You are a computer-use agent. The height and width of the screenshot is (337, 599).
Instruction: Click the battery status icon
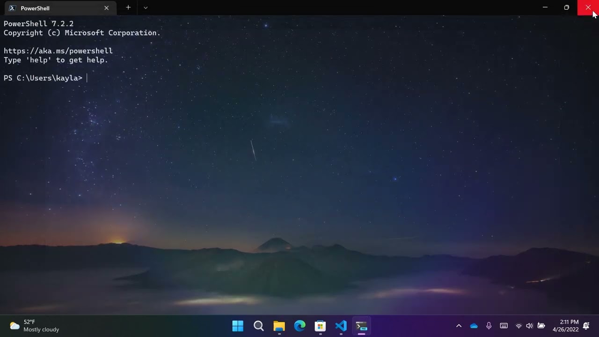pyautogui.click(x=541, y=326)
